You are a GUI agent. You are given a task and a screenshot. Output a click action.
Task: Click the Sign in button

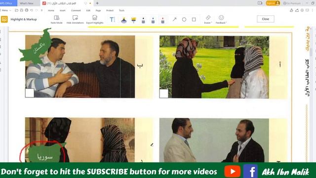click(273, 3)
